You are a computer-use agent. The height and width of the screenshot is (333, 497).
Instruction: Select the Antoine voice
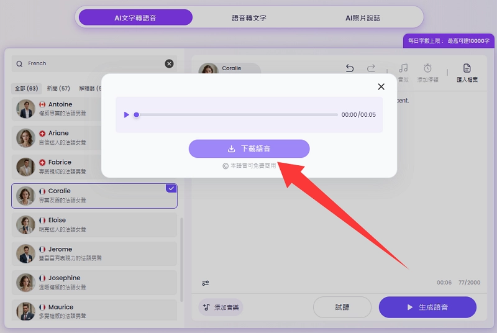(x=57, y=109)
